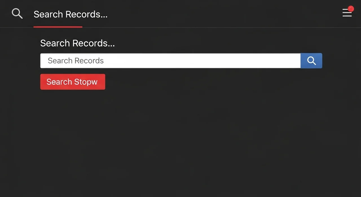This screenshot has height=197, width=361.
Task: Tap the white magnifying glass on the blue square
Action: (x=311, y=61)
